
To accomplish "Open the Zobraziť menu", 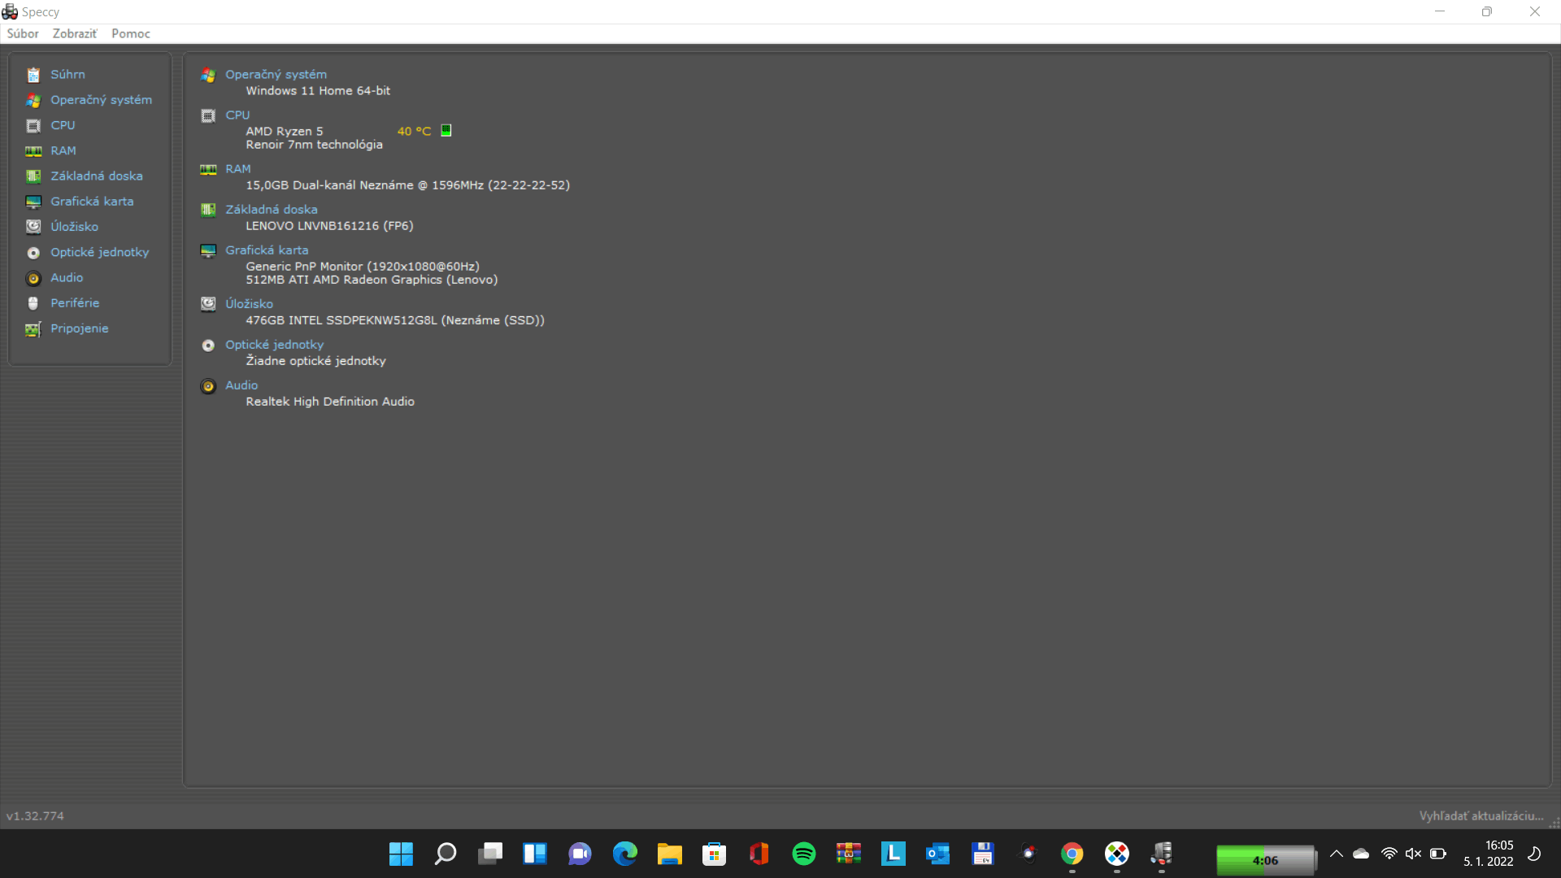I will click(75, 33).
